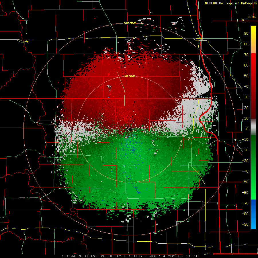Click the -10 value on velocity scale
Image resolution: width=258 pixels, height=258 pixels.
tap(245, 140)
